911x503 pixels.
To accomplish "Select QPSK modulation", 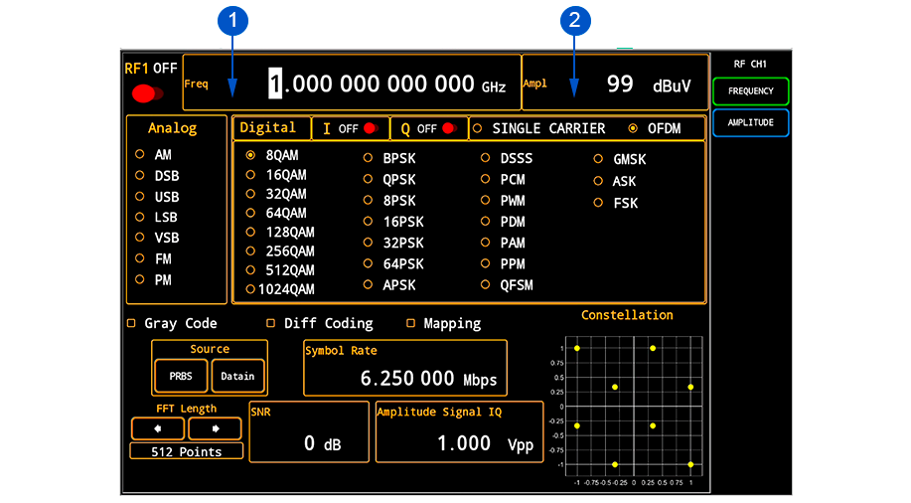I will [x=368, y=179].
